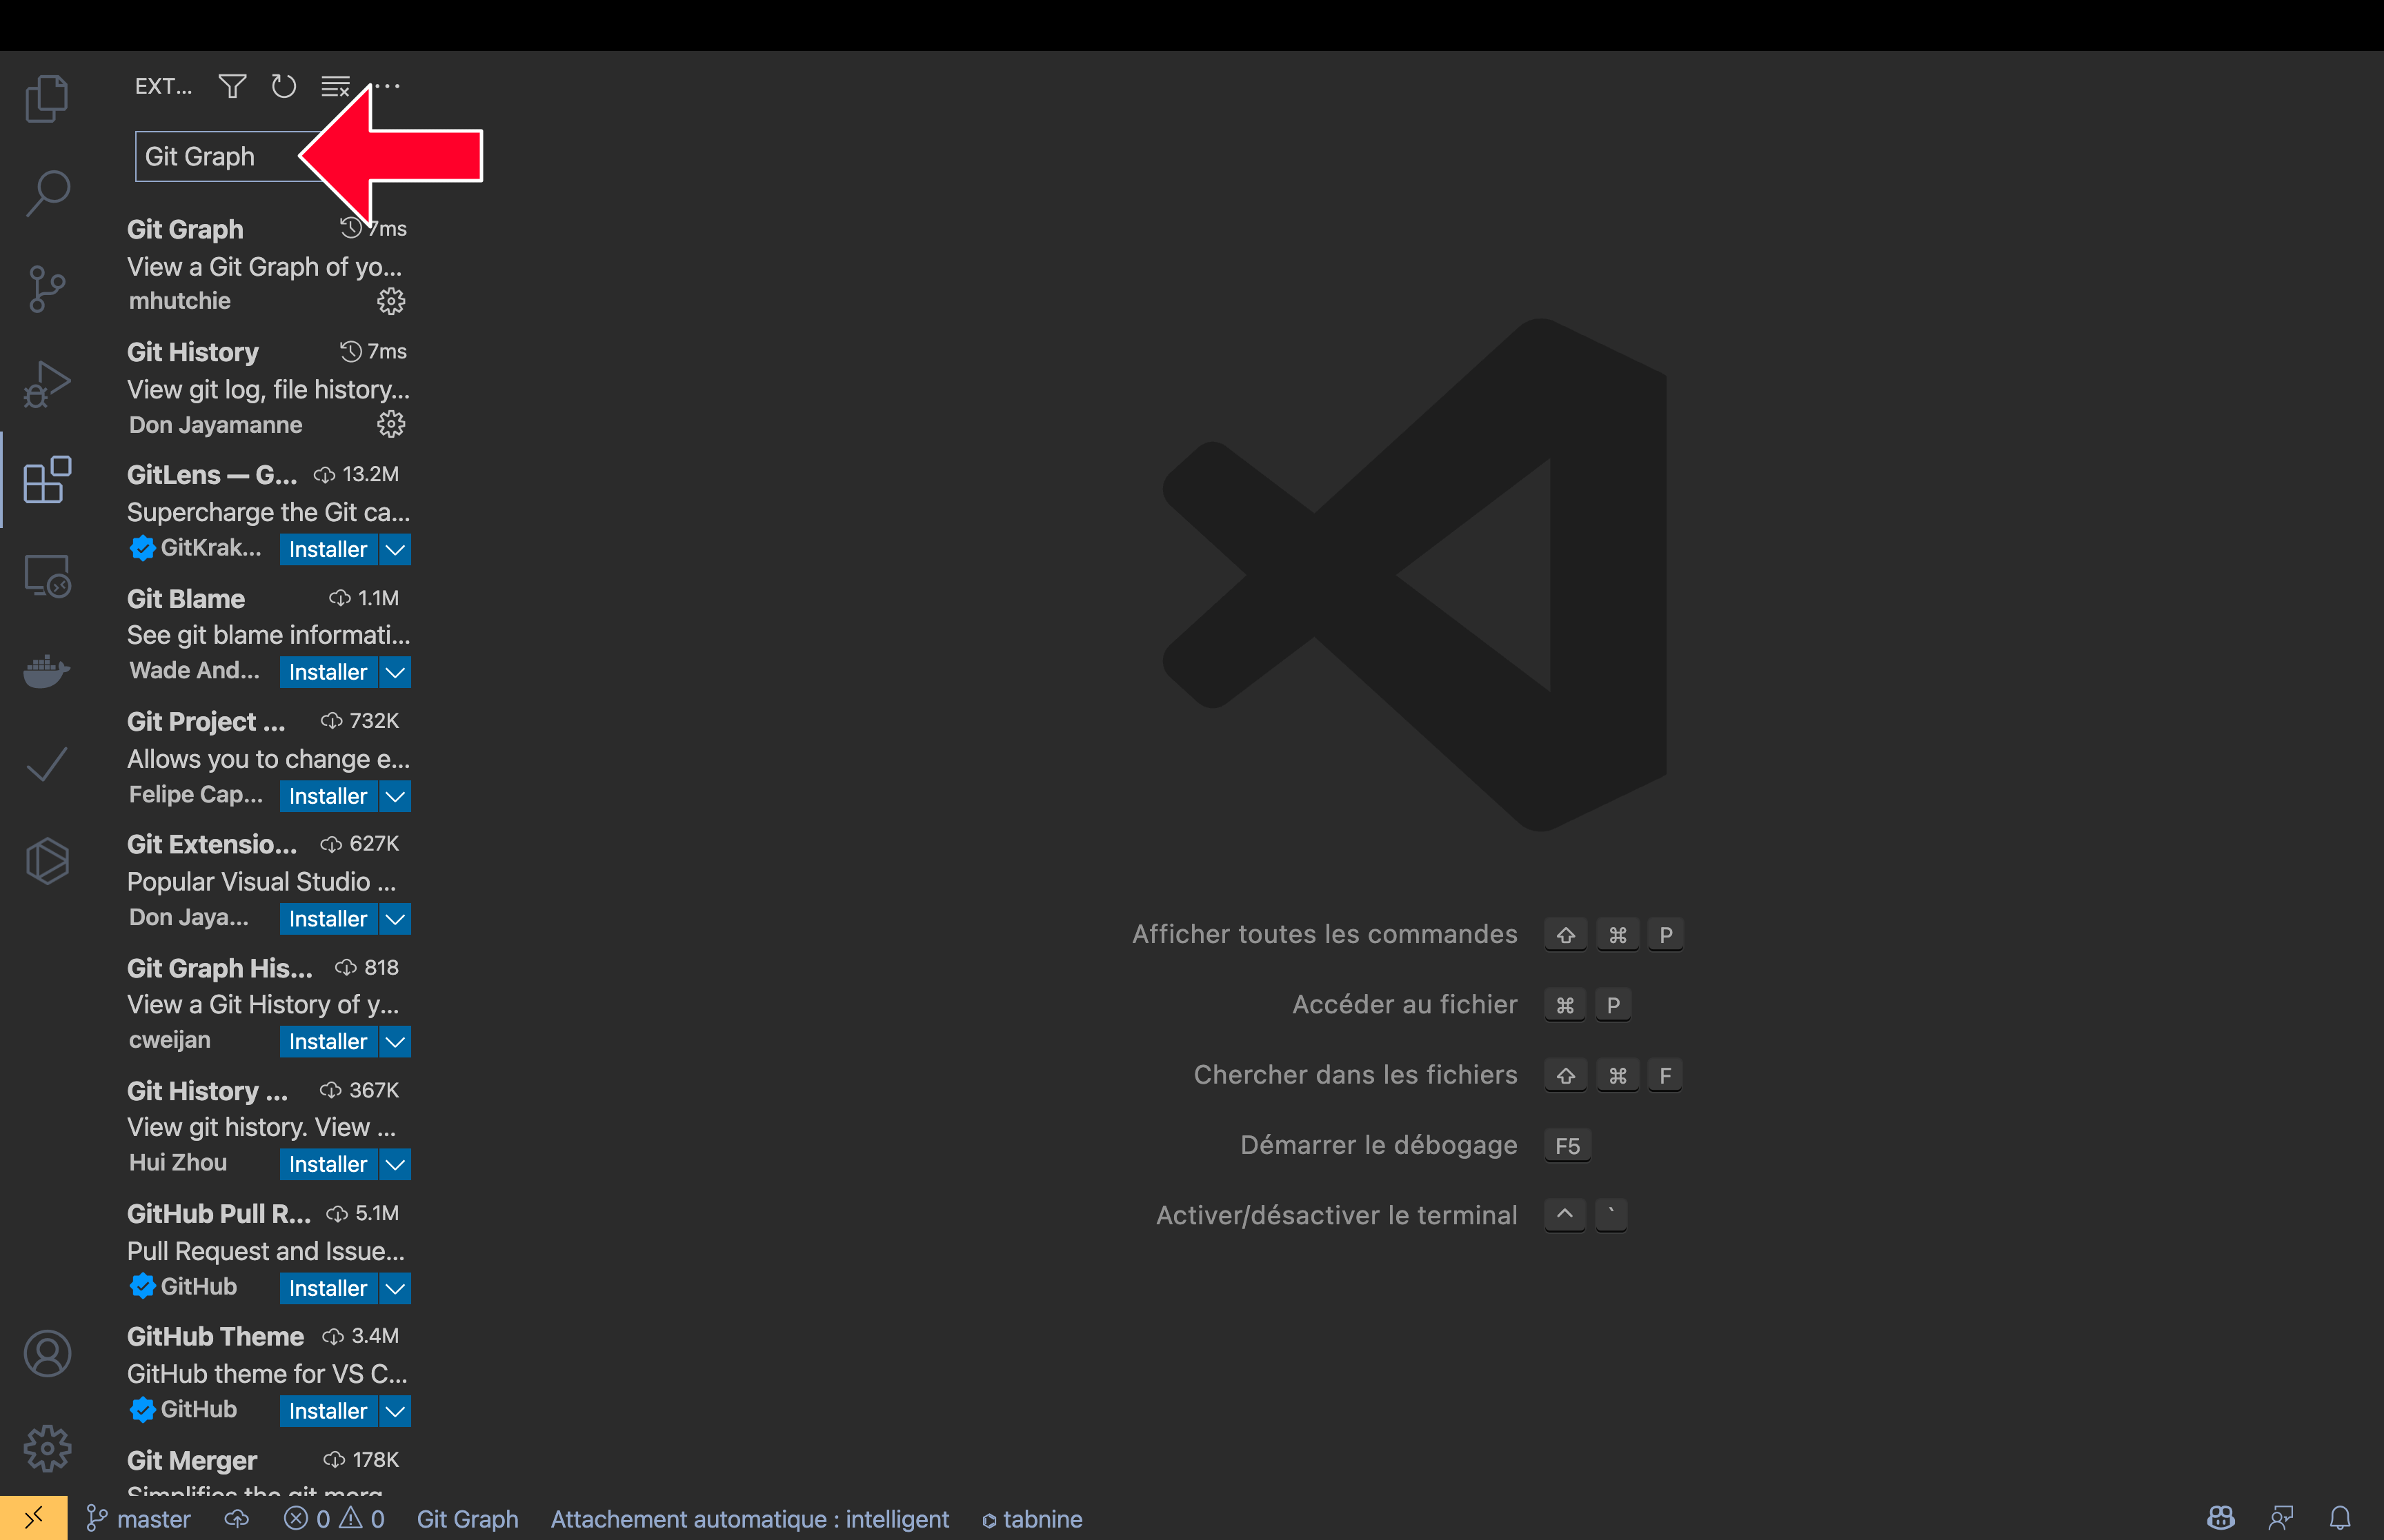Click the 'Afficher toutes les commandes' hint
Image resolution: width=2384 pixels, height=1540 pixels.
tap(1324, 934)
